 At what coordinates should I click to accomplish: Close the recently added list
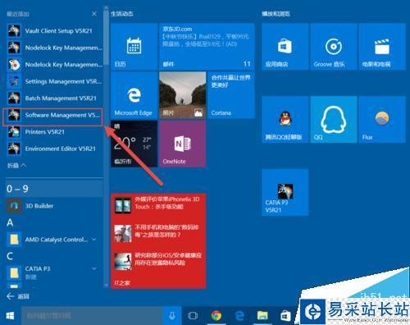click(94, 14)
